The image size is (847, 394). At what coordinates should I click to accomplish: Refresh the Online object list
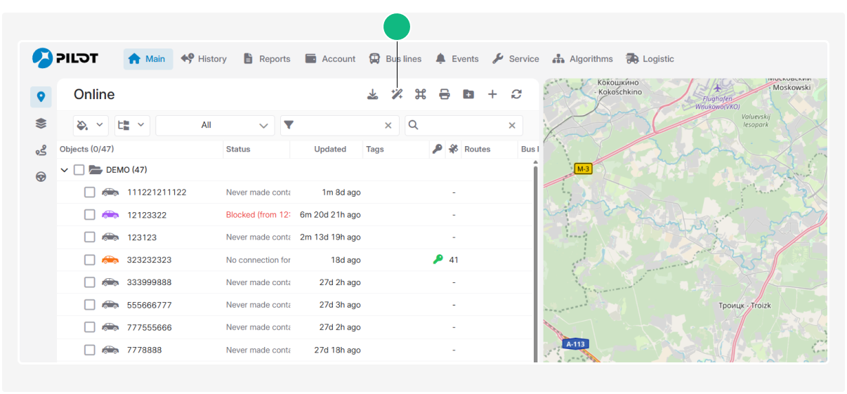pyautogui.click(x=516, y=95)
